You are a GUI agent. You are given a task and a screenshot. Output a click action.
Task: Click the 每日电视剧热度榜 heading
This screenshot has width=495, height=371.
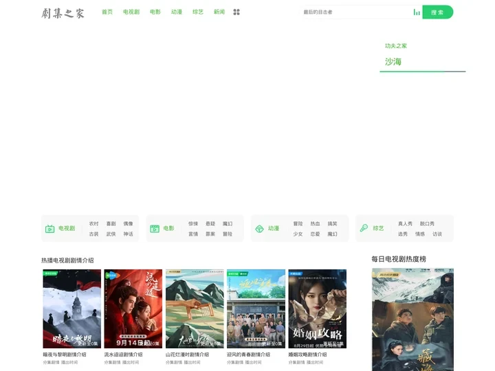pyautogui.click(x=399, y=259)
